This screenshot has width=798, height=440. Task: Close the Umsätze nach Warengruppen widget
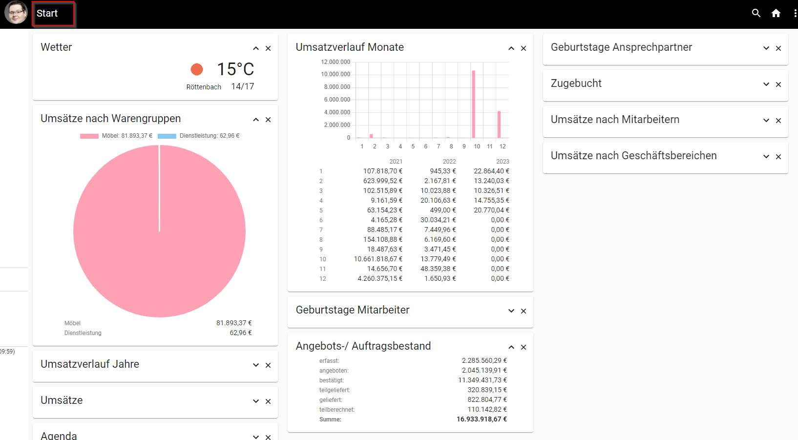pos(268,120)
